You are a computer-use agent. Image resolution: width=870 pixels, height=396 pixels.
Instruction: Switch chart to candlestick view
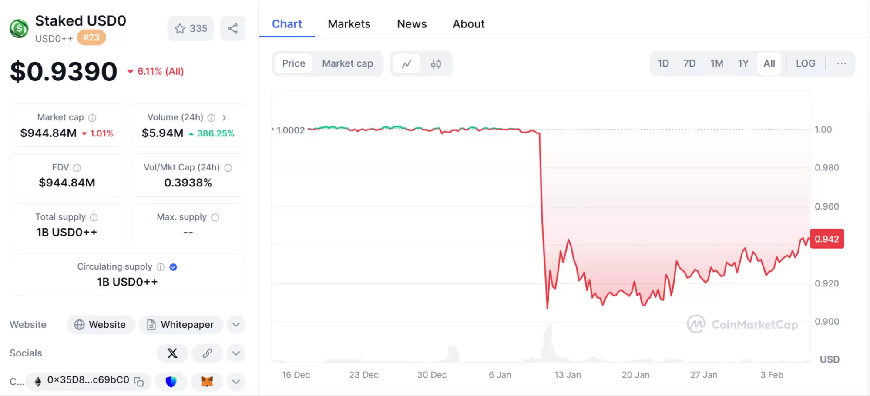pyautogui.click(x=436, y=63)
